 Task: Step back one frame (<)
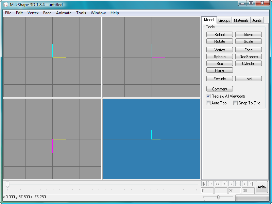point(224,184)
